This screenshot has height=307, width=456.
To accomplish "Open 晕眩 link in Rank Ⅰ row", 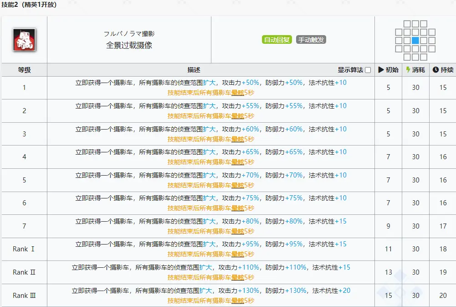I will tap(238, 254).
